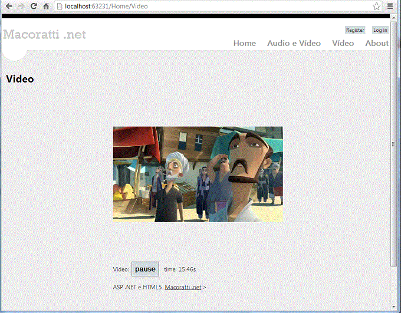The image size is (401, 313).
Task: Open the browser home page icon
Action: click(46, 6)
